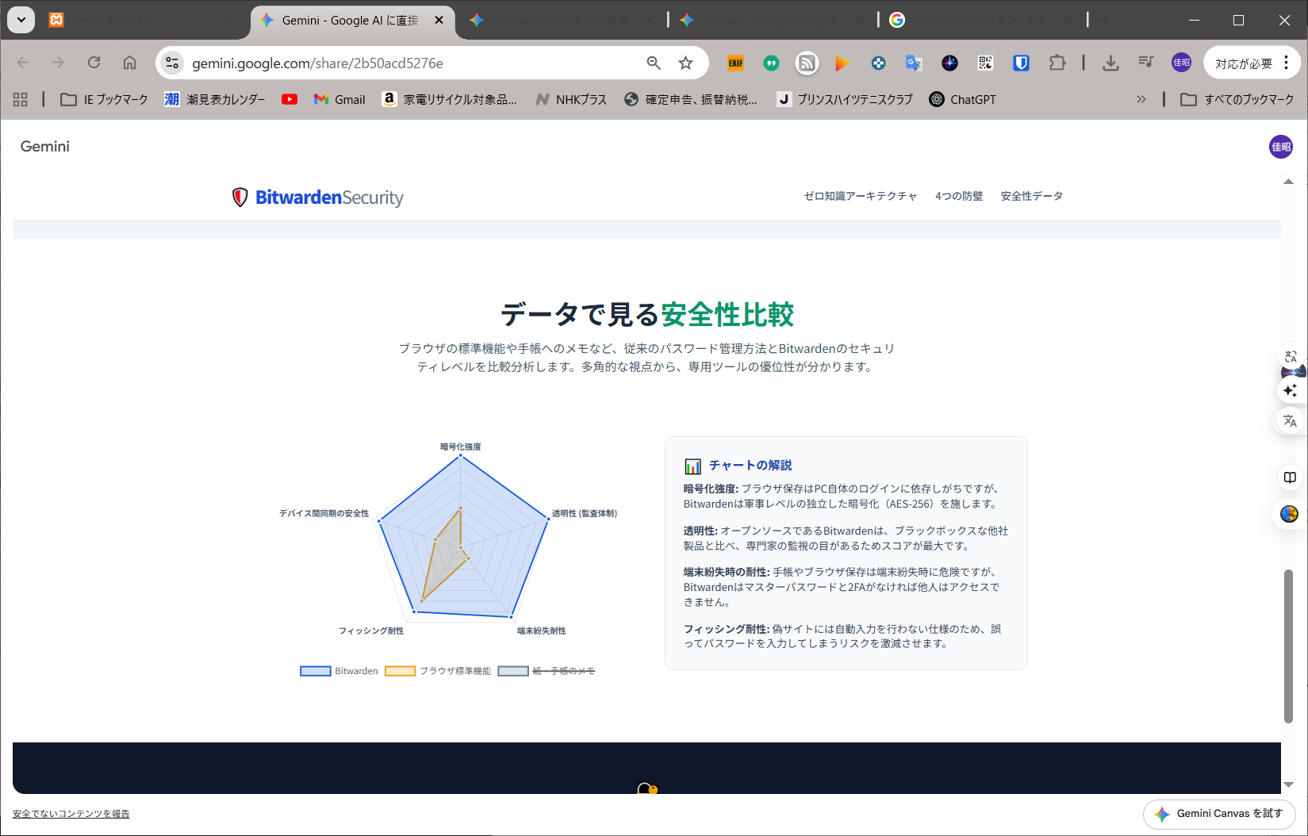Click the QR code extension icon
This screenshot has height=836, width=1308.
(x=985, y=63)
